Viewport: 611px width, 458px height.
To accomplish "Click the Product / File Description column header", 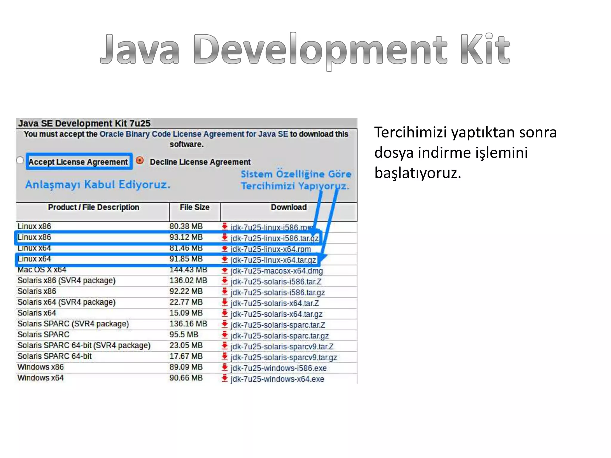I will coord(93,207).
